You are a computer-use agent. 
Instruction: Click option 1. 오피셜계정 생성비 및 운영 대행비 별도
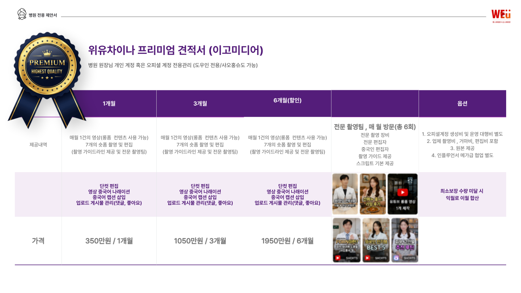[462, 134]
